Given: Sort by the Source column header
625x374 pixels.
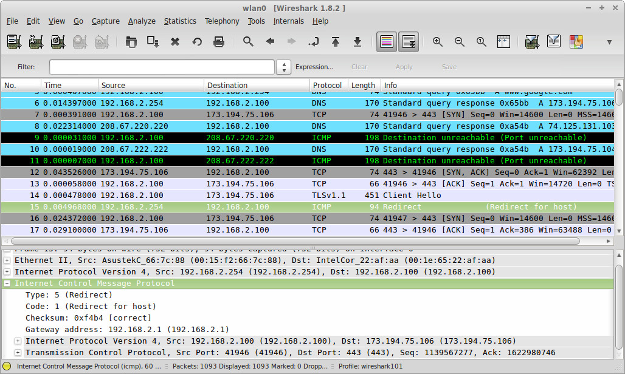Looking at the screenshot, I should [151, 85].
